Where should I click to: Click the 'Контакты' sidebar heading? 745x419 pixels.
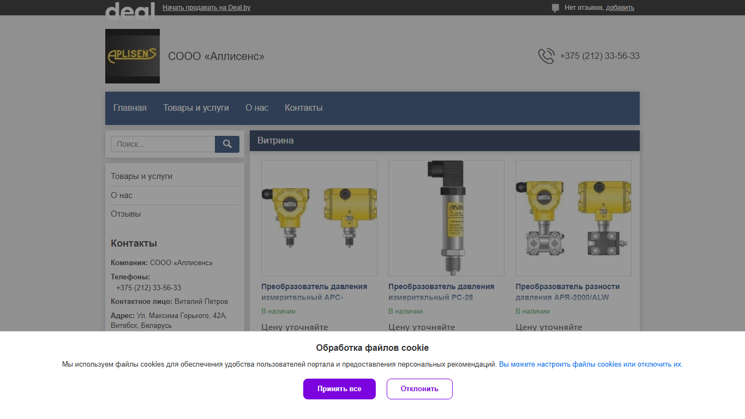coord(134,243)
